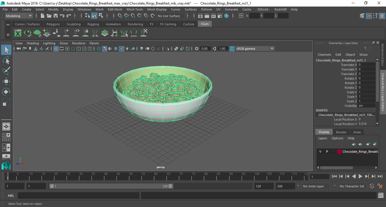Toggle the color management ON button
The height and width of the screenshot is (207, 386).
pyautogui.click(x=232, y=49)
